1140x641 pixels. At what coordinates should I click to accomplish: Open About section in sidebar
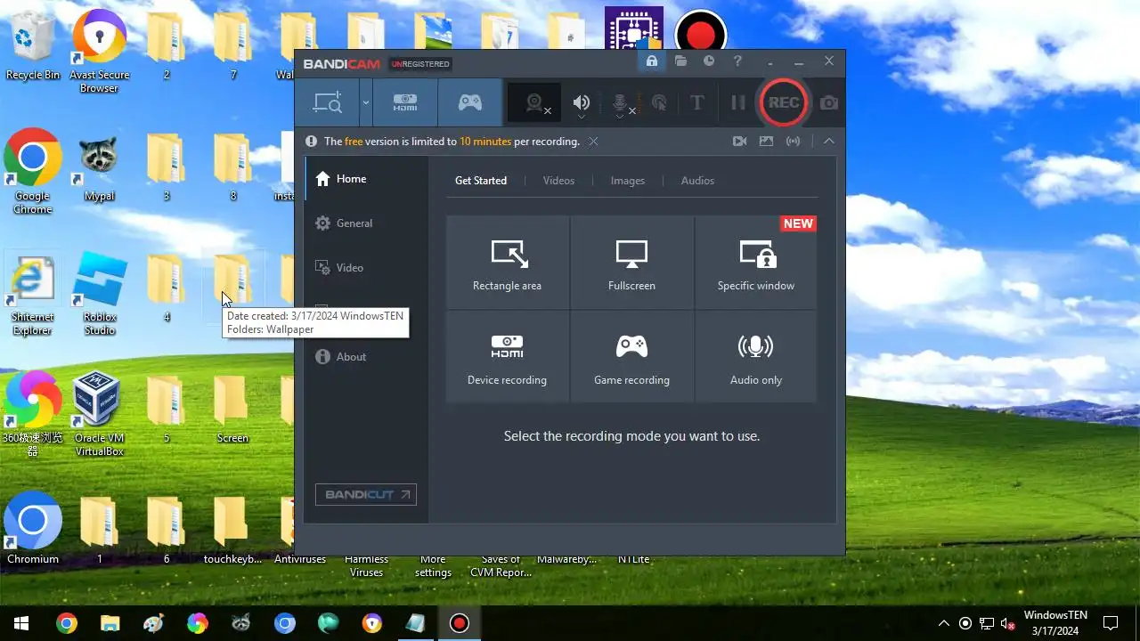pos(366,357)
